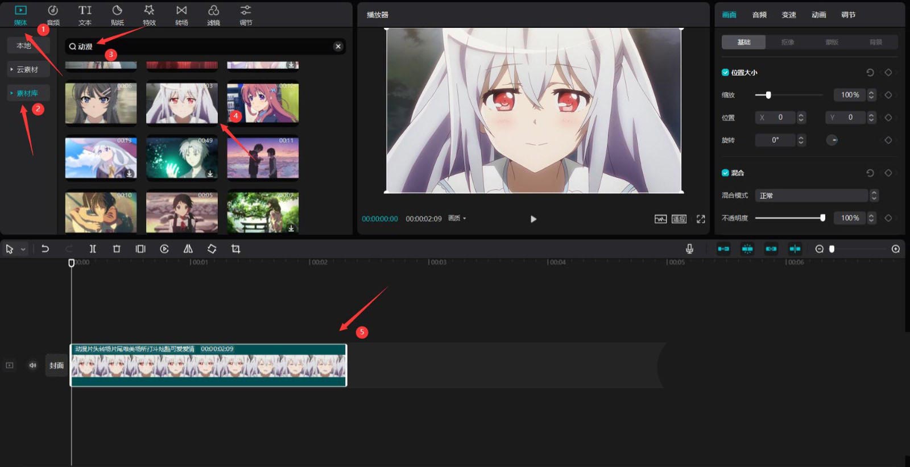Toggle main track magnet snapping
Screen dimensions: 910x467
pos(723,249)
